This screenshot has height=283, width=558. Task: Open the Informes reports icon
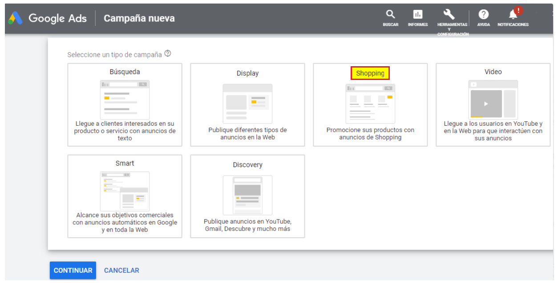point(418,15)
